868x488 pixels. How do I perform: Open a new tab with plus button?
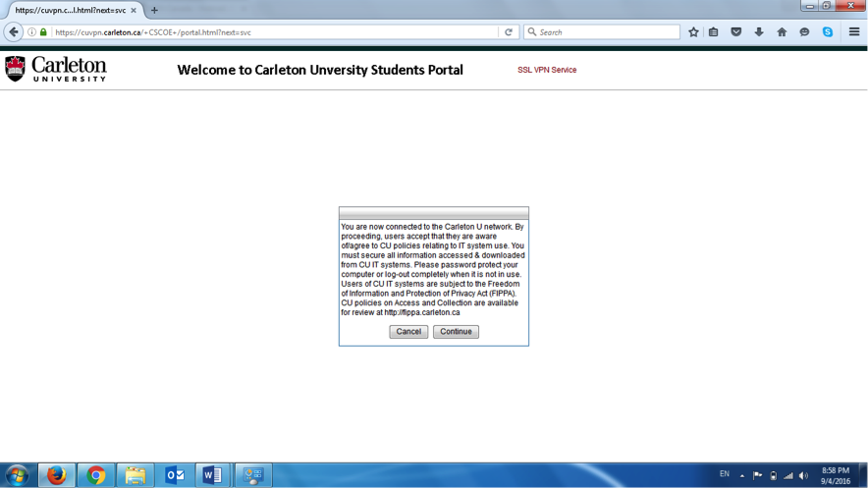[x=154, y=11]
